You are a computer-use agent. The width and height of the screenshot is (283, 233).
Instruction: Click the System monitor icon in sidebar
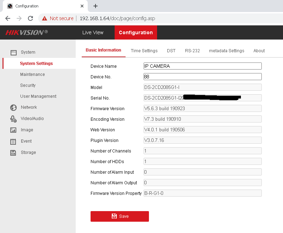point(13,52)
